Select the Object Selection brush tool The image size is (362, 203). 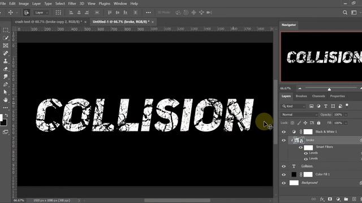tap(6, 38)
